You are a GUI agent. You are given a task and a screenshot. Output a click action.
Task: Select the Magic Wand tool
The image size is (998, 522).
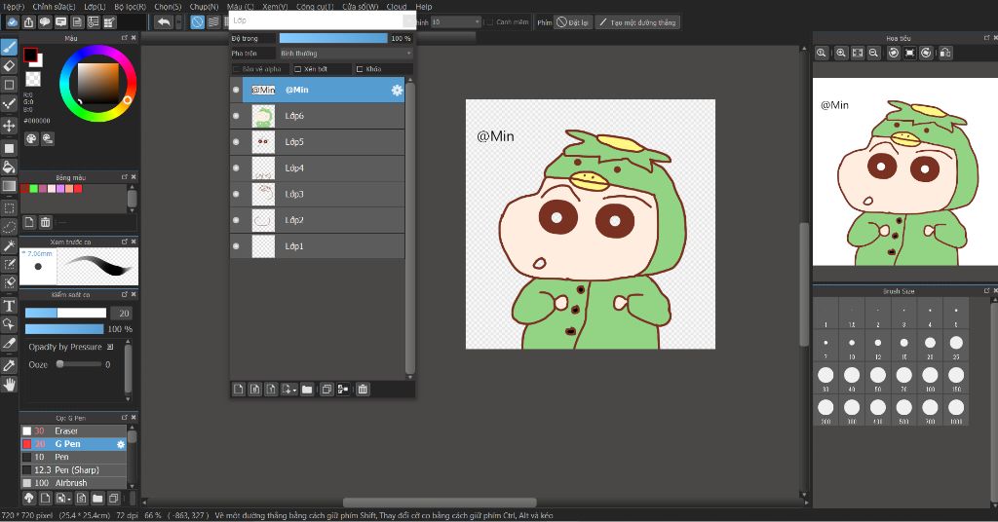[9, 245]
